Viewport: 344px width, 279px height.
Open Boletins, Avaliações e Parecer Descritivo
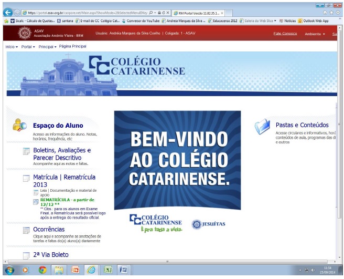[x=62, y=154]
